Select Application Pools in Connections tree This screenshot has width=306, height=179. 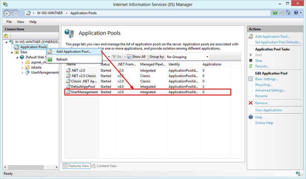pos(34,47)
